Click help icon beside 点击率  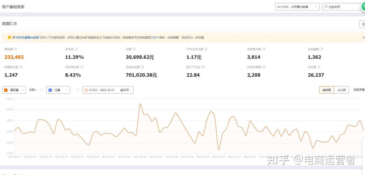76,49
